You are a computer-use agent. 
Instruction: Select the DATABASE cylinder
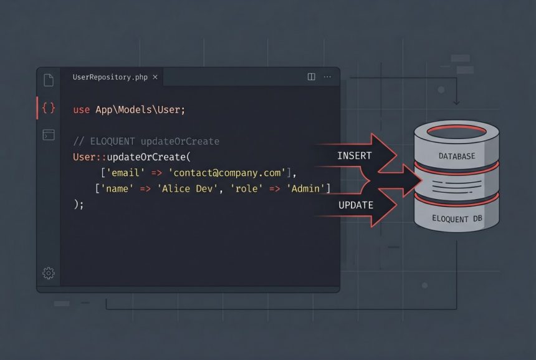tap(456, 150)
